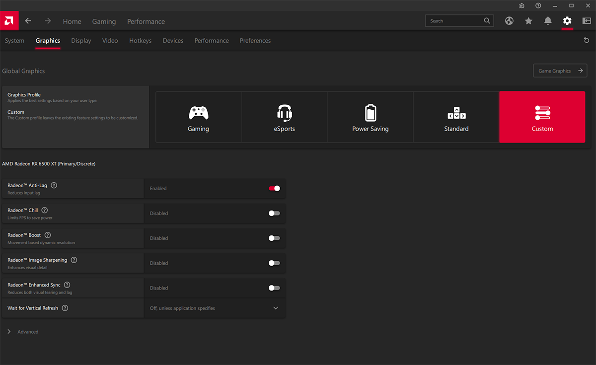Toggle the sidebar panel icon
Screen dimensions: 596x365
tap(587, 21)
